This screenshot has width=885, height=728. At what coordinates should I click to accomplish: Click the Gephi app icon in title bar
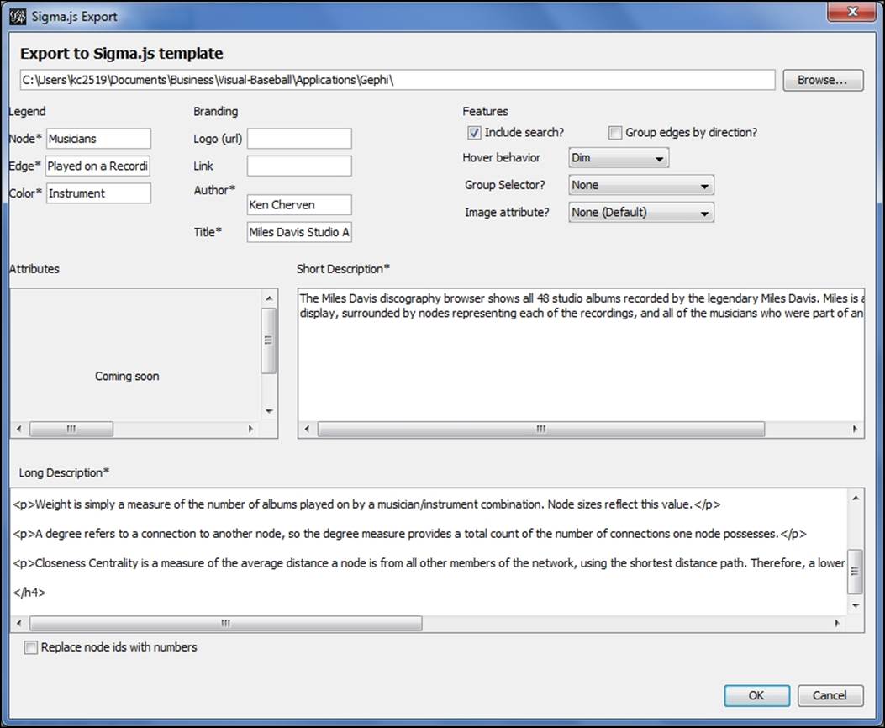click(17, 16)
